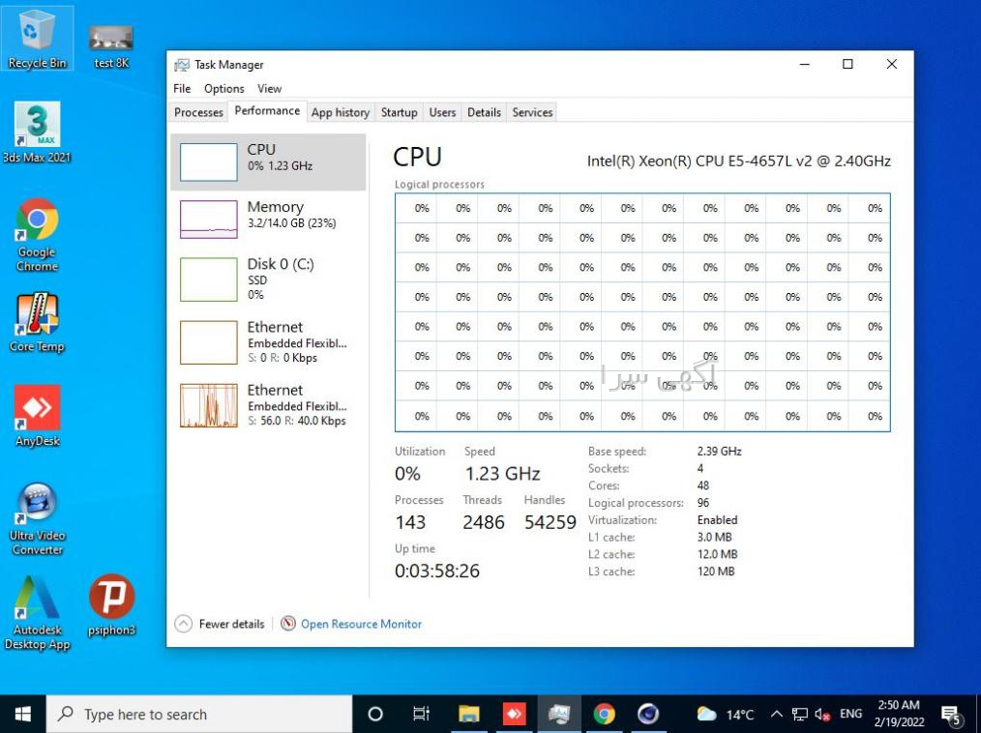Select CPU in the performance sidebar
Screen dimensions: 981x733
click(268, 161)
